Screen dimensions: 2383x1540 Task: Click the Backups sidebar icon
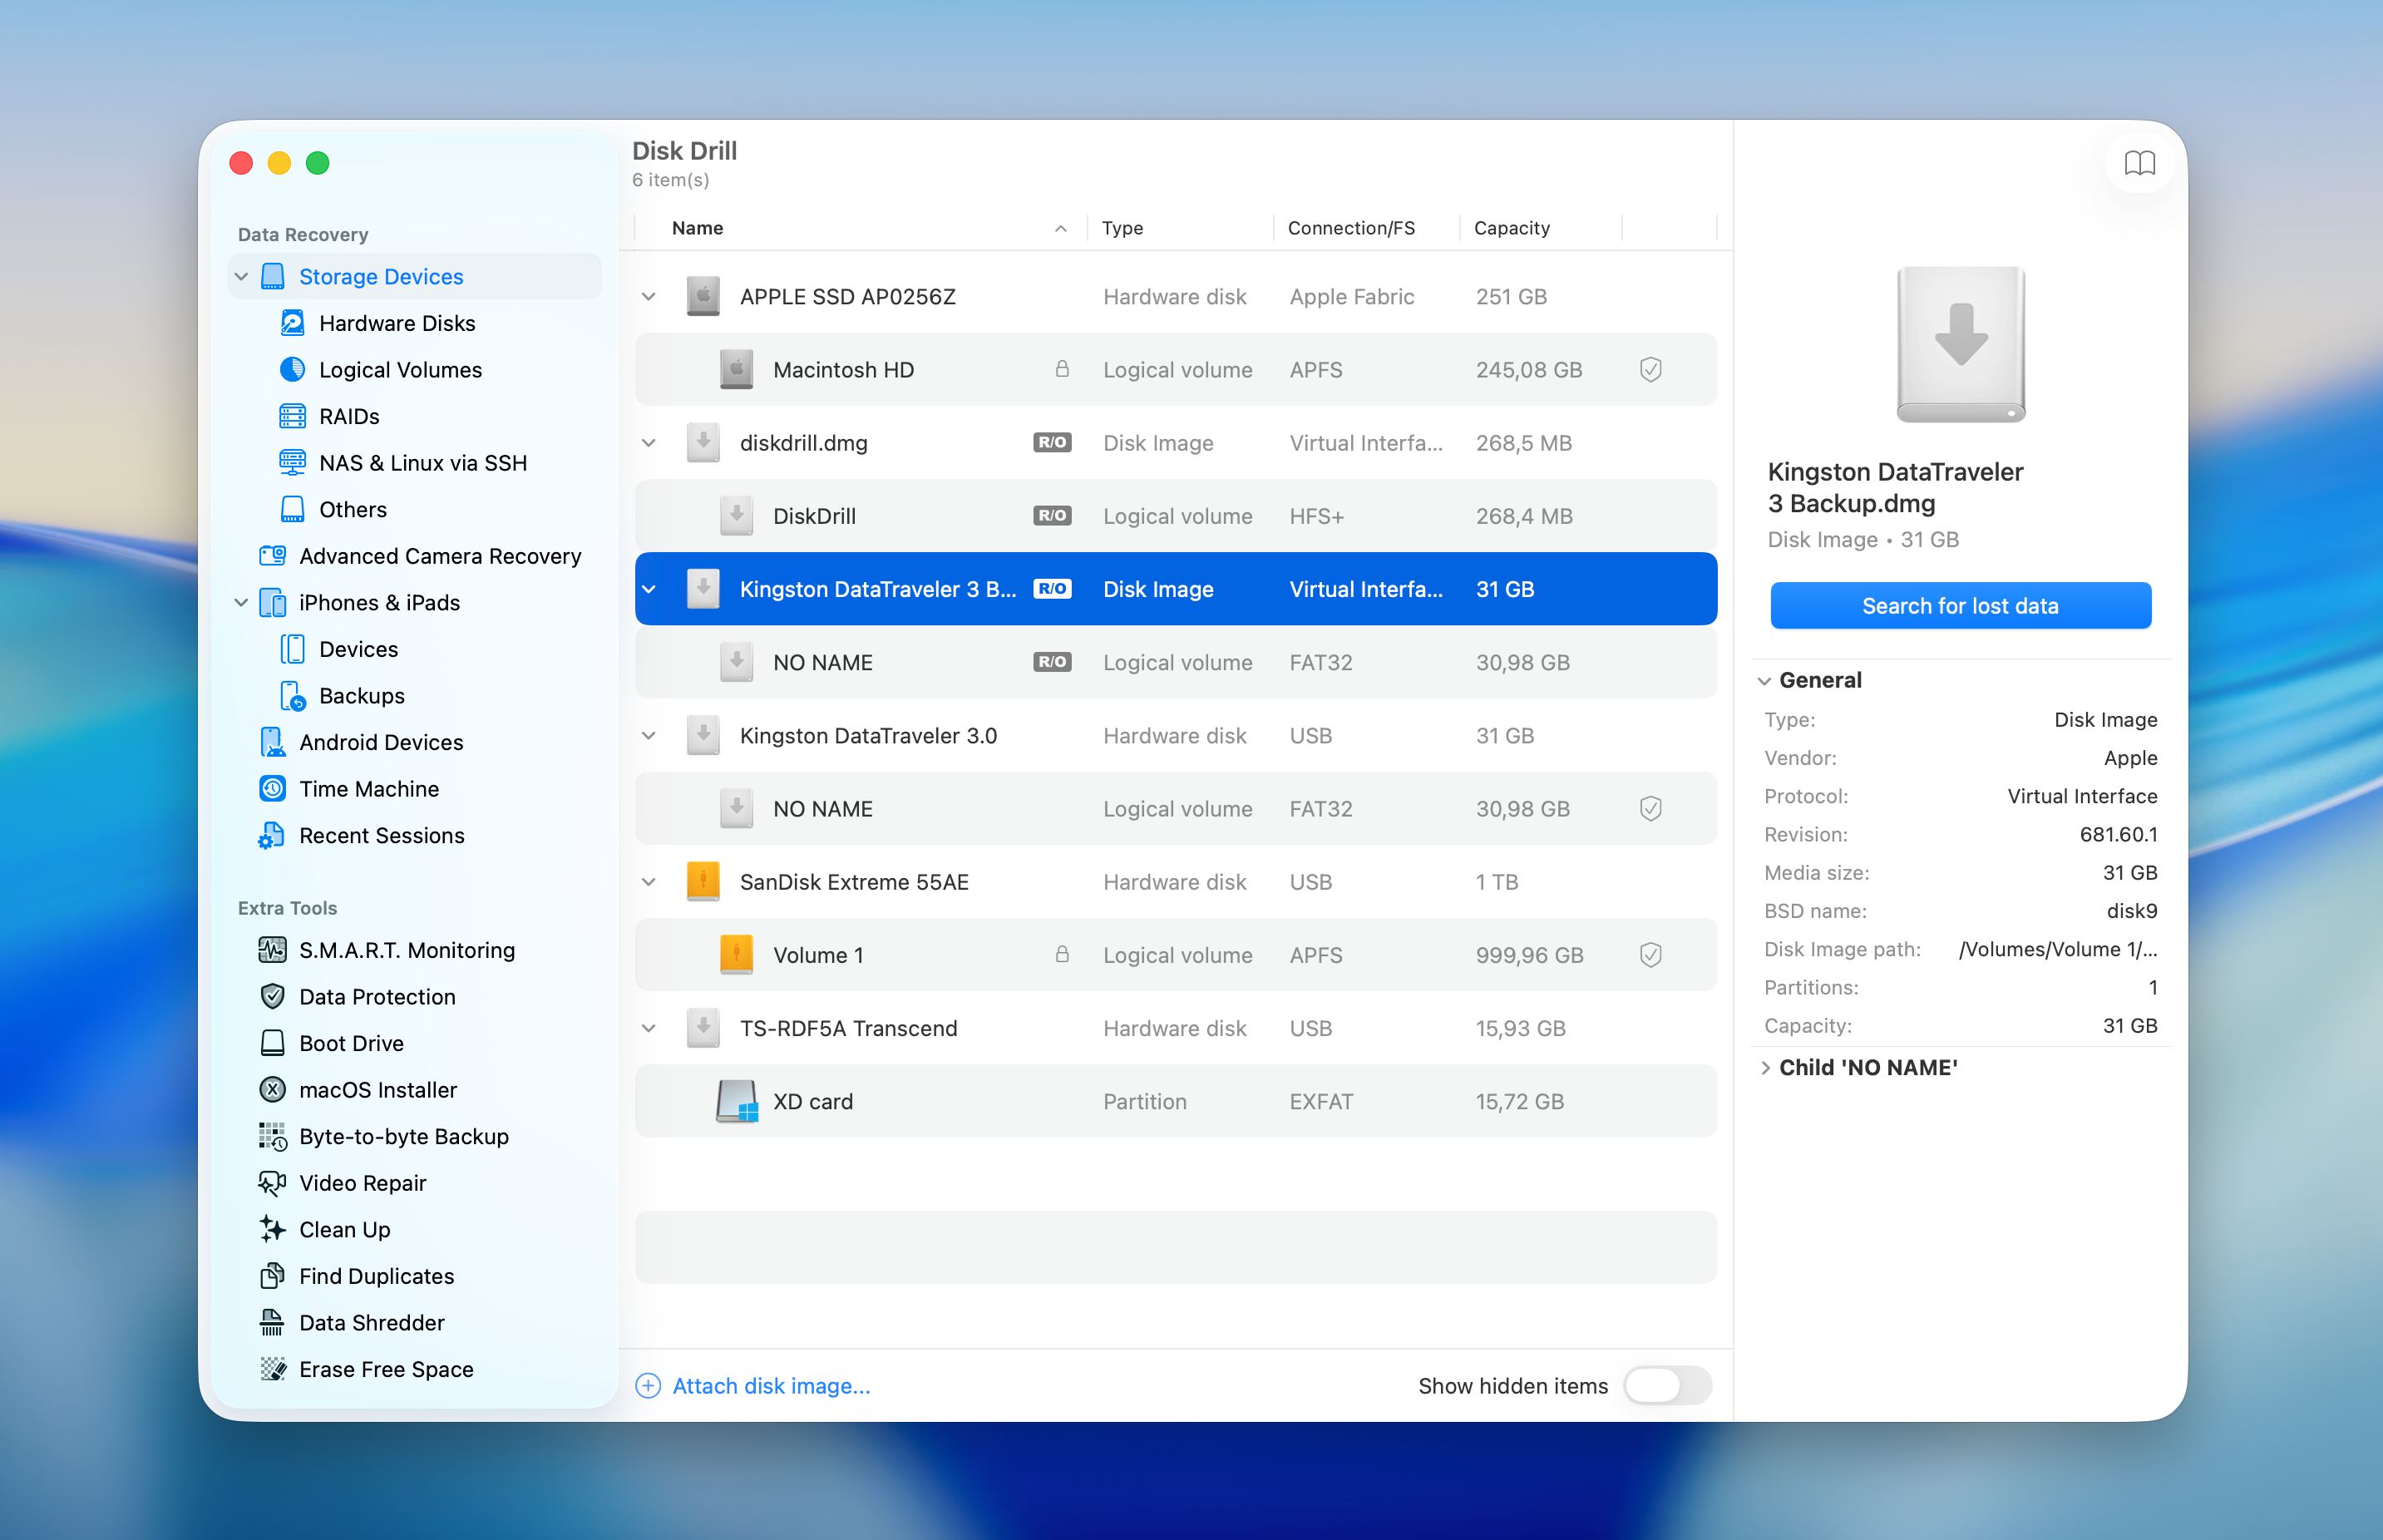292,696
